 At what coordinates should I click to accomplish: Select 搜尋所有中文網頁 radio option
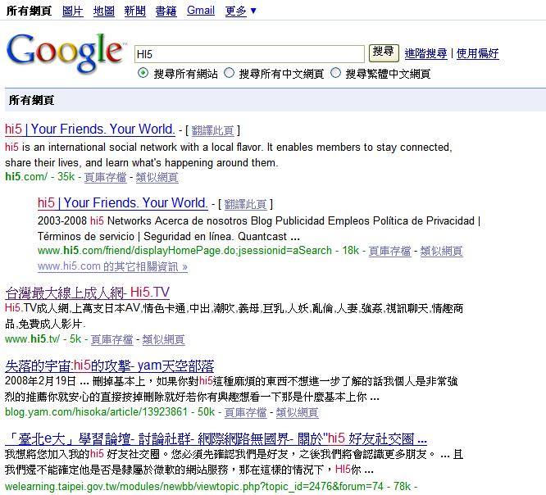(x=229, y=73)
